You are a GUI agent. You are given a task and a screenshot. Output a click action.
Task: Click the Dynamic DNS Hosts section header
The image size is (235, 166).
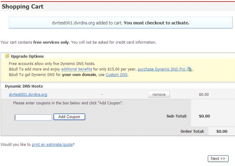[x=24, y=86]
